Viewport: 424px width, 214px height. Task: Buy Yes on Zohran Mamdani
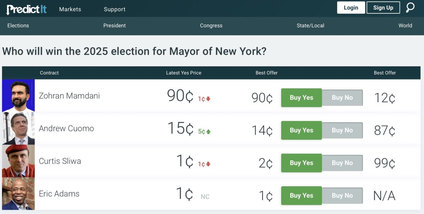click(x=301, y=98)
